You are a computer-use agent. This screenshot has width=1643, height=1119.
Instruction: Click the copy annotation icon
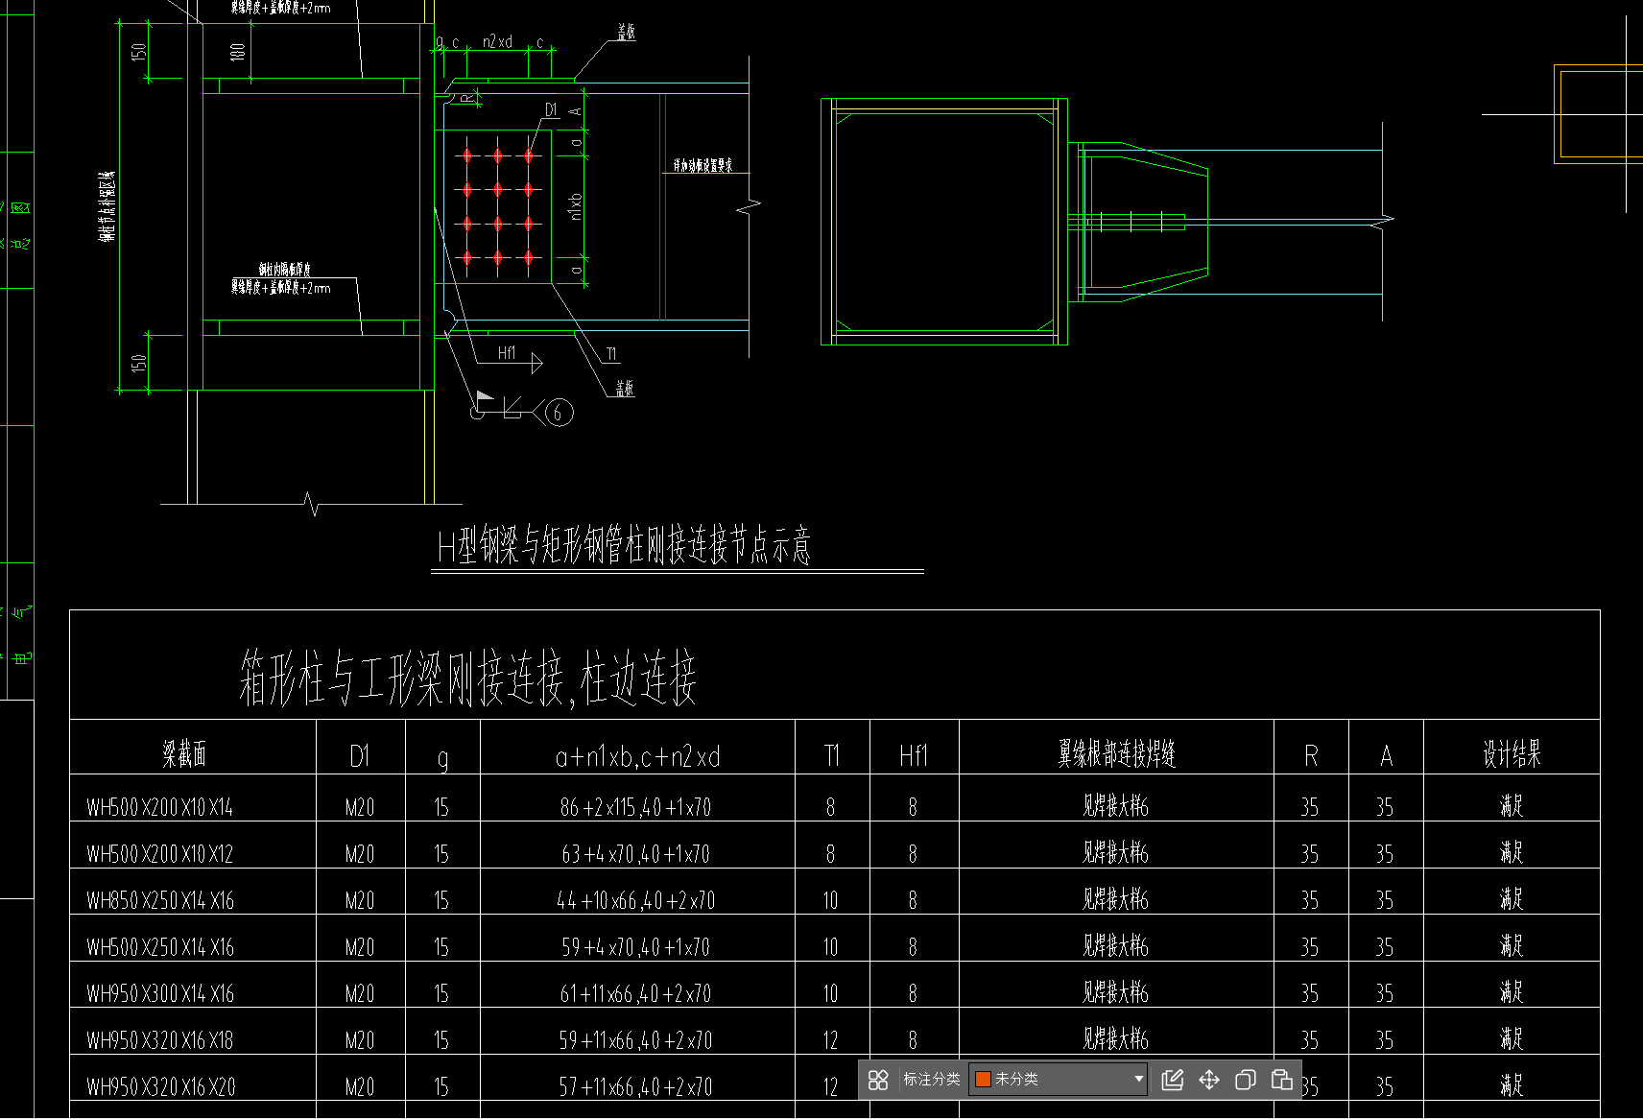[x=1246, y=1080]
